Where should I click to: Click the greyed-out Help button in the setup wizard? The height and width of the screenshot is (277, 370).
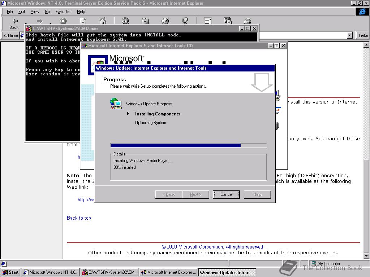(x=257, y=194)
